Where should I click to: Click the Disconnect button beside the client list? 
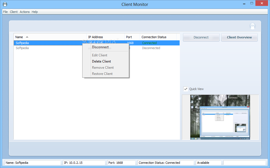(201, 37)
